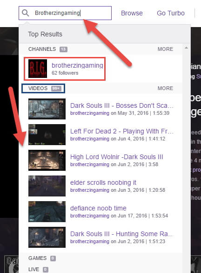Click the LIVE section header
The image size is (201, 273).
click(x=33, y=269)
